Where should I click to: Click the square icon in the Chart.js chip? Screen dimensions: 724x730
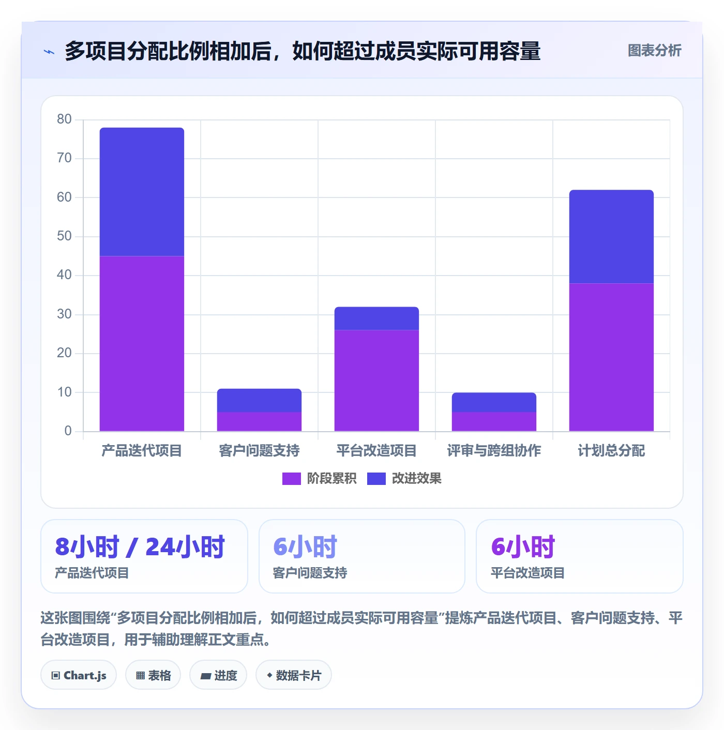click(56, 676)
